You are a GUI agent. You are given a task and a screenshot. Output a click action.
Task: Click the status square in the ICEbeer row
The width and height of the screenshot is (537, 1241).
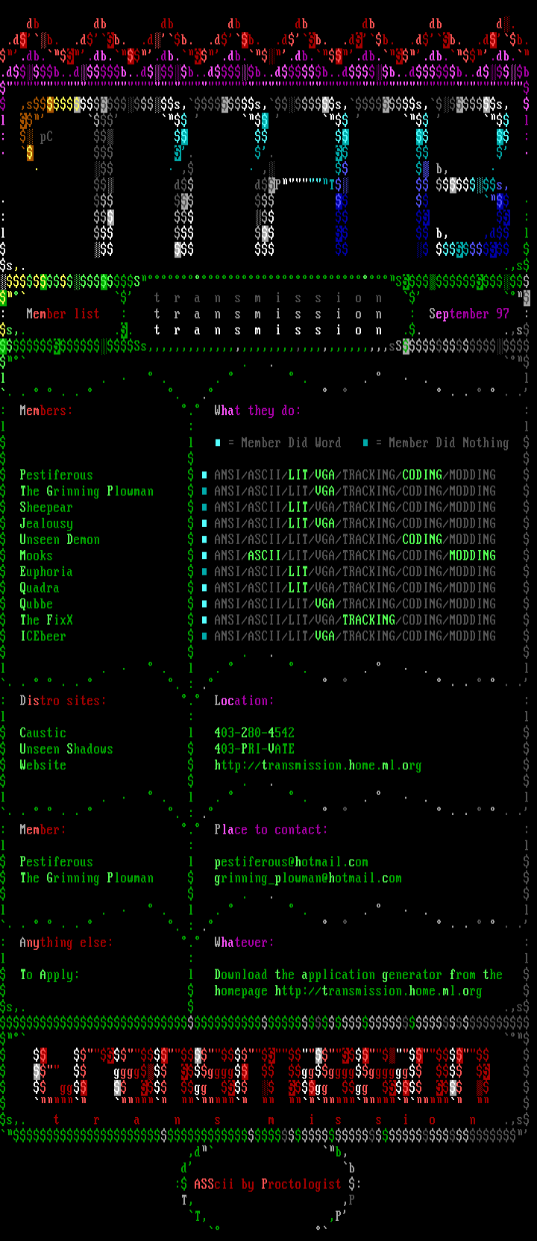point(204,636)
